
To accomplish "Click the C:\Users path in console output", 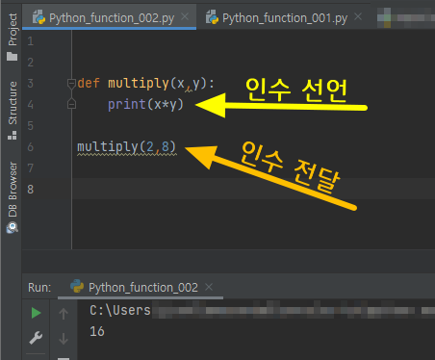I will pyautogui.click(x=120, y=310).
